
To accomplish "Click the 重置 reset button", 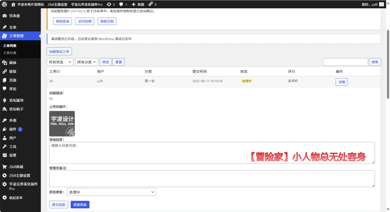I will click(119, 62).
